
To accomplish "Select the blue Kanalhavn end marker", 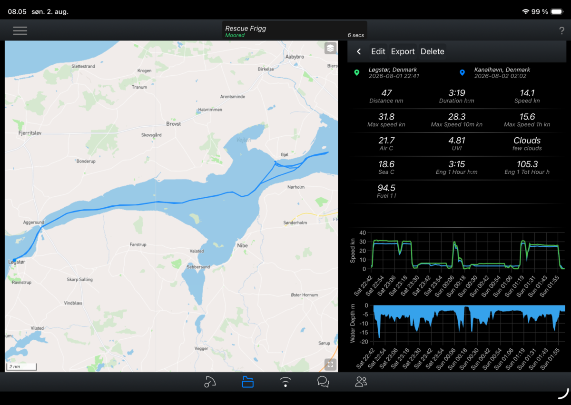I will [x=462, y=73].
